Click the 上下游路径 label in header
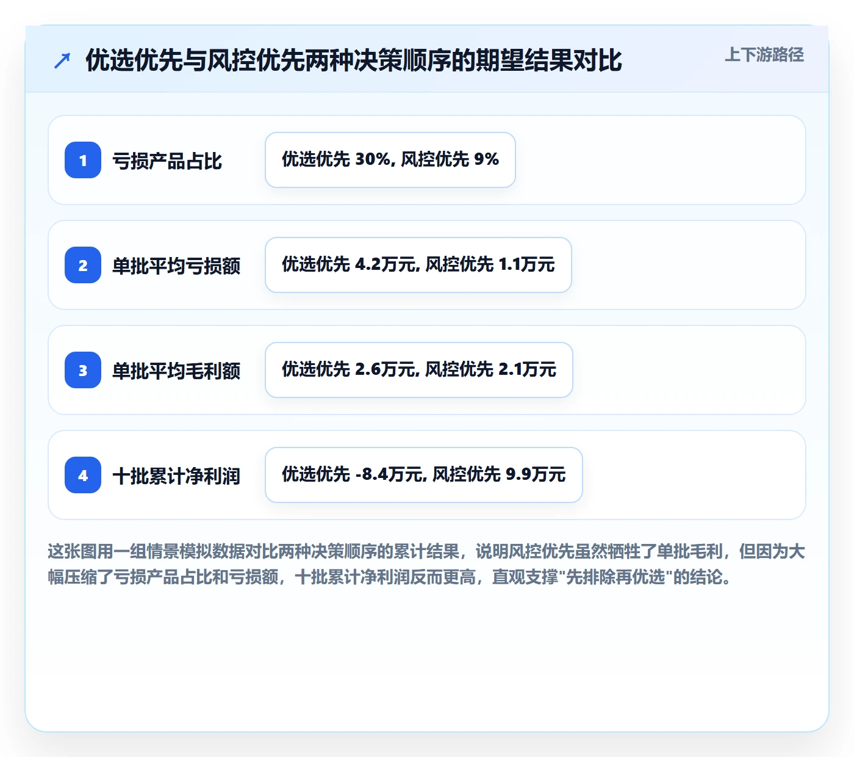 (x=764, y=55)
